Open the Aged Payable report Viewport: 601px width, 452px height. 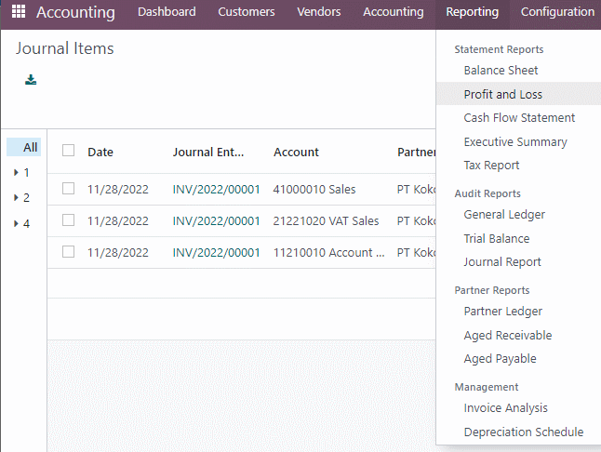(x=500, y=359)
